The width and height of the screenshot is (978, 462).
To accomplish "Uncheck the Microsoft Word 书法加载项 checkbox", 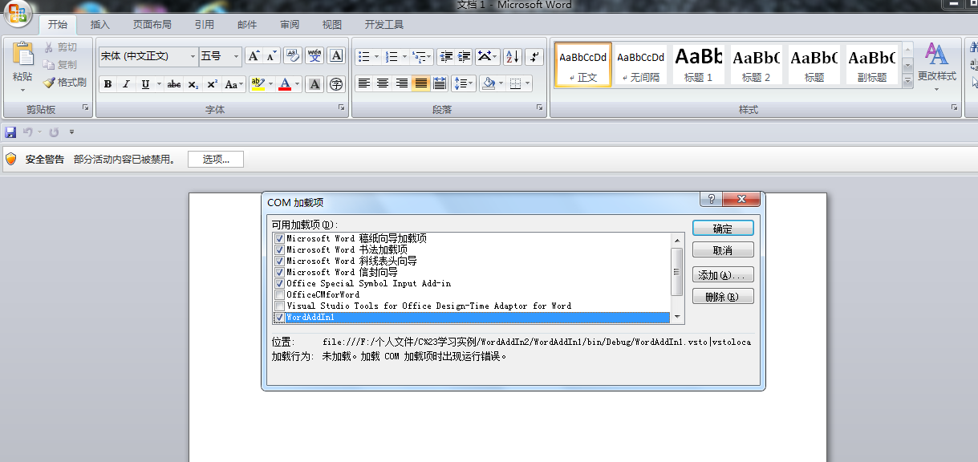I will click(x=279, y=249).
